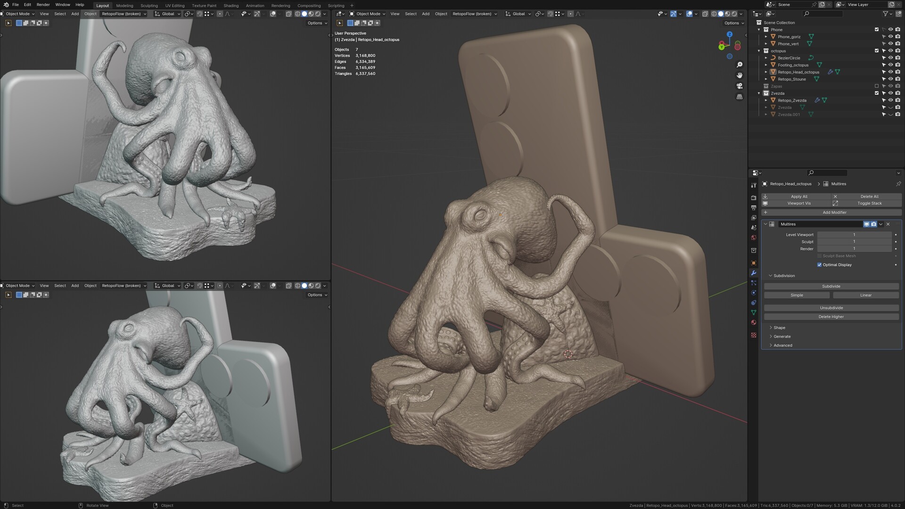905x509 pixels.
Task: Hide Footing_octopus with its eye toggle
Action: click(890, 65)
